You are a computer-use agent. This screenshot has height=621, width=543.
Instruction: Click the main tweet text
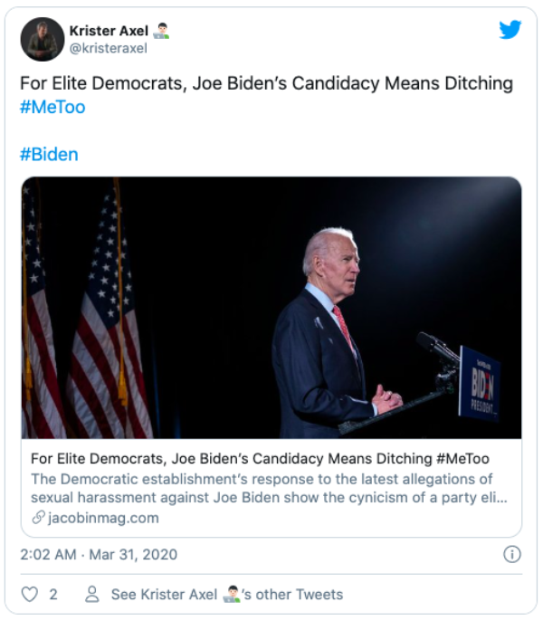click(x=266, y=84)
